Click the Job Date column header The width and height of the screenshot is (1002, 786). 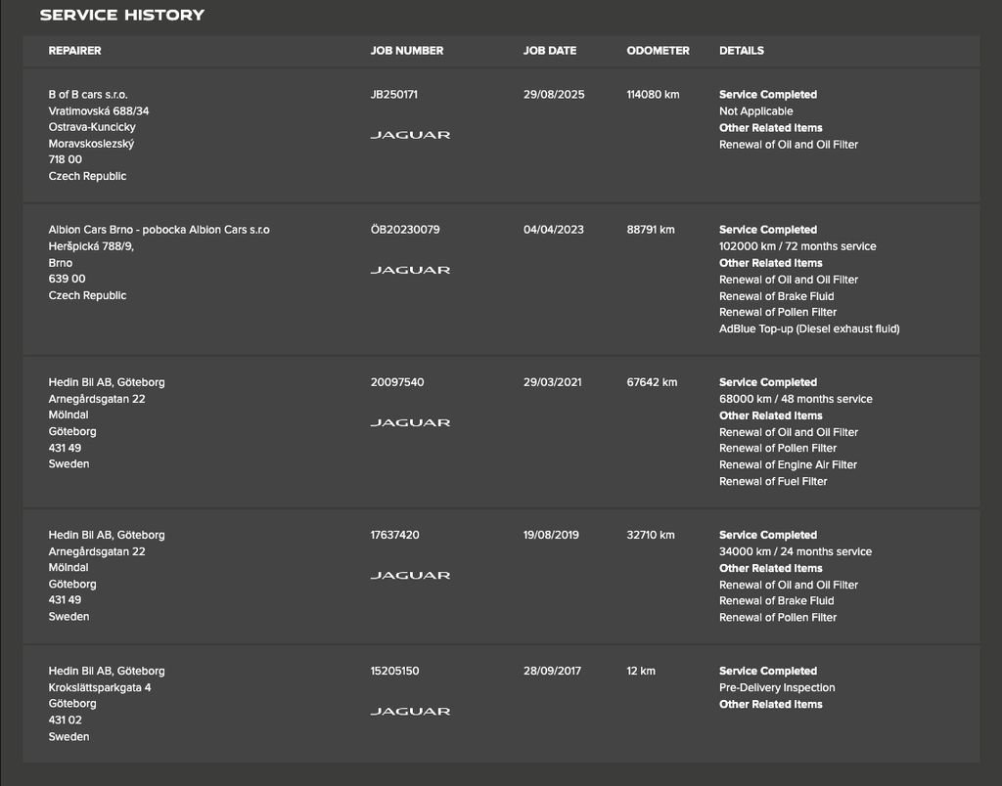pyautogui.click(x=549, y=51)
